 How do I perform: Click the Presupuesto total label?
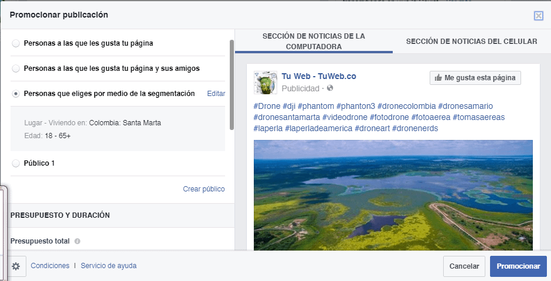click(x=40, y=241)
